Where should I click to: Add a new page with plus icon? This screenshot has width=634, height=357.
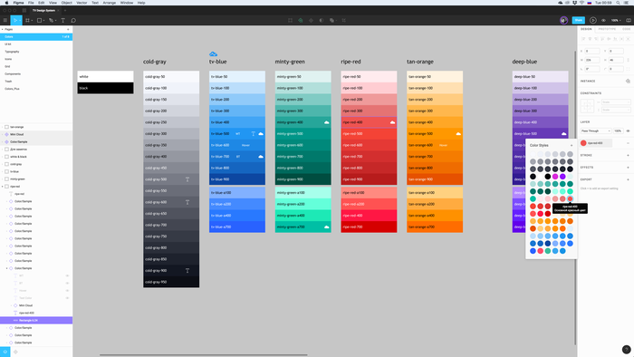coord(68,30)
